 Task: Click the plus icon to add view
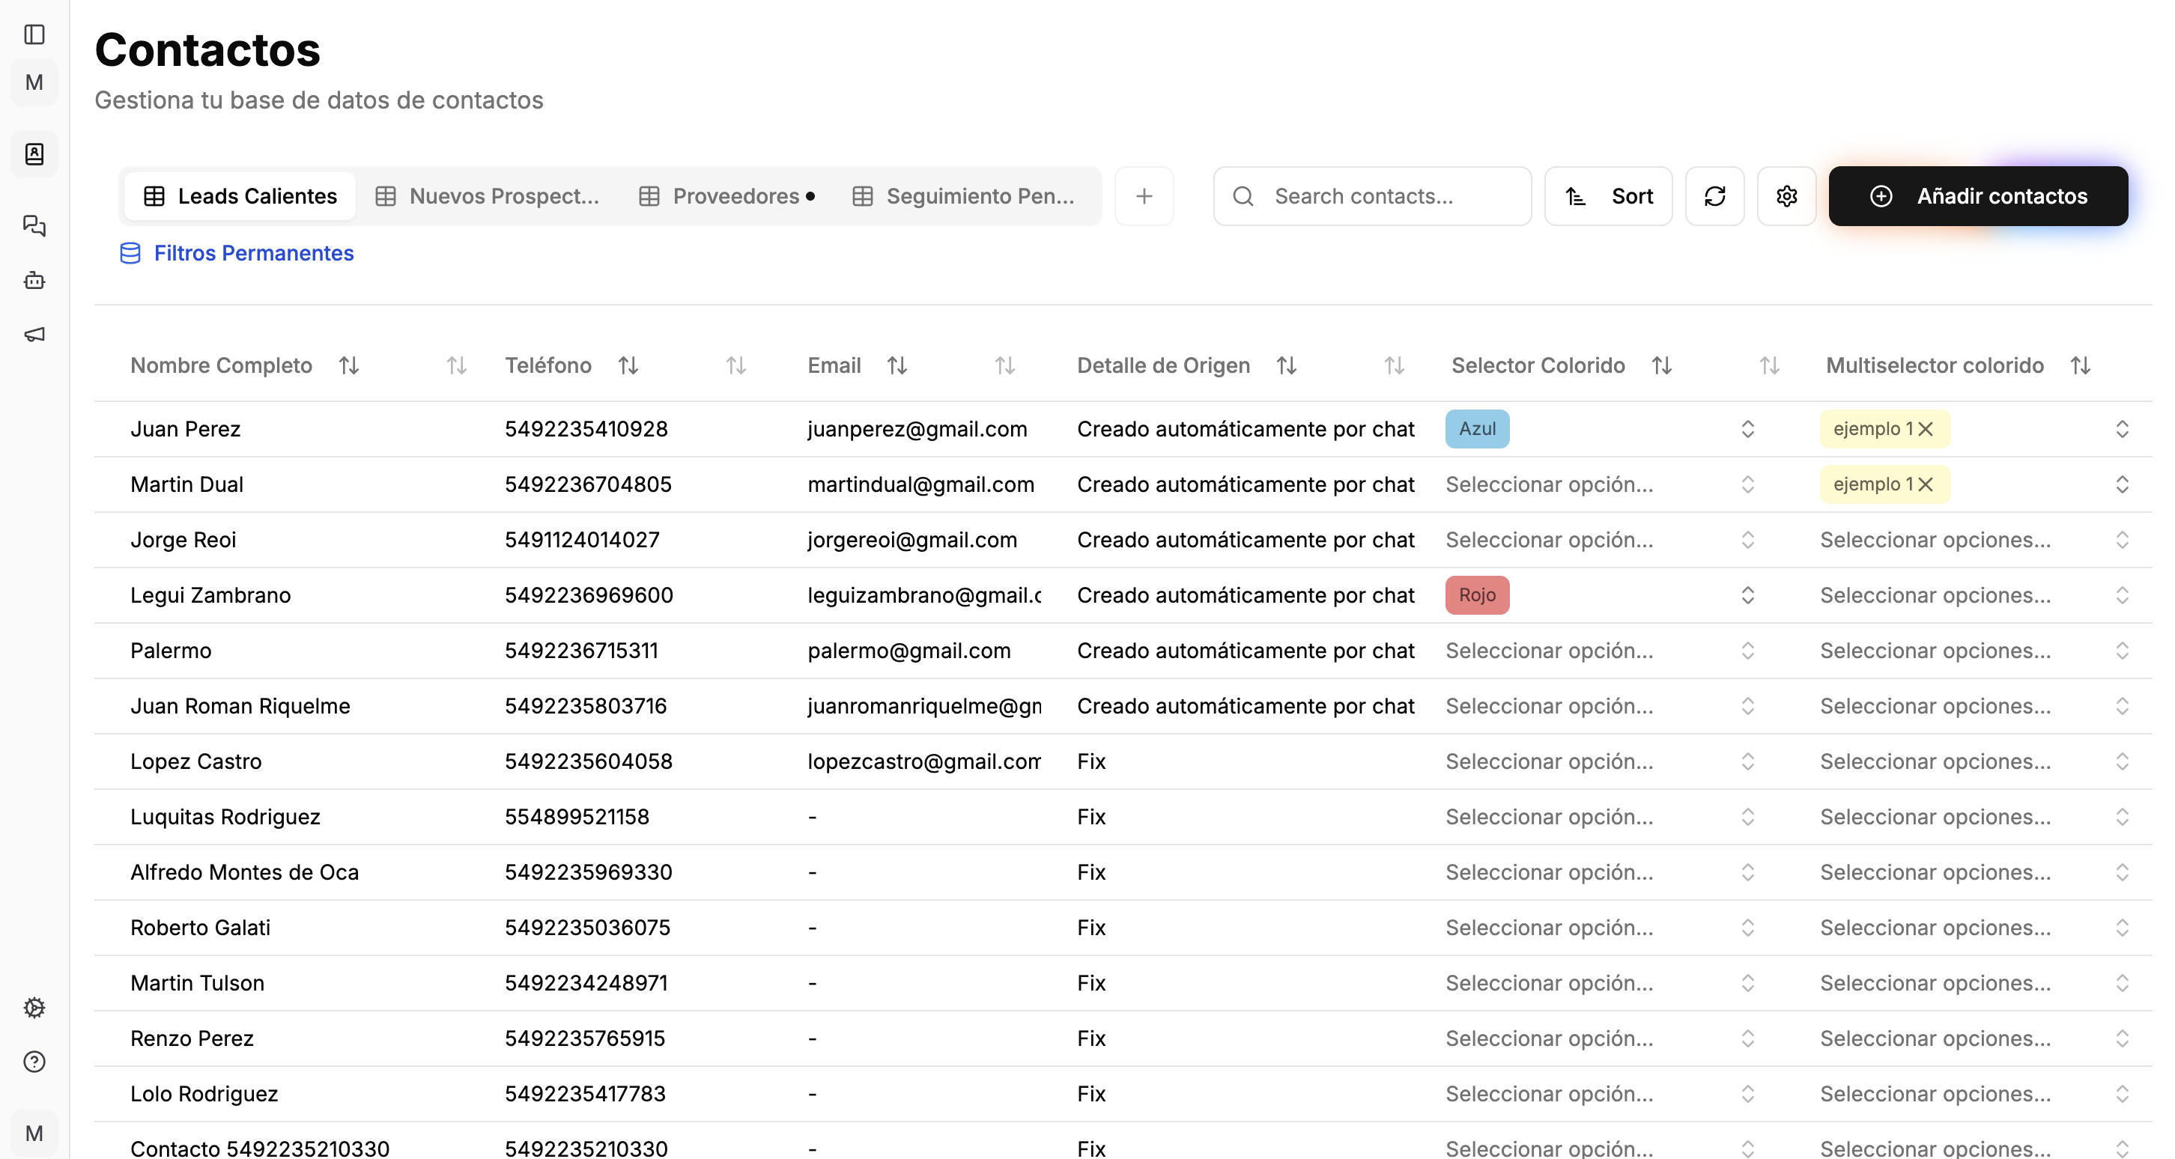pos(1143,196)
